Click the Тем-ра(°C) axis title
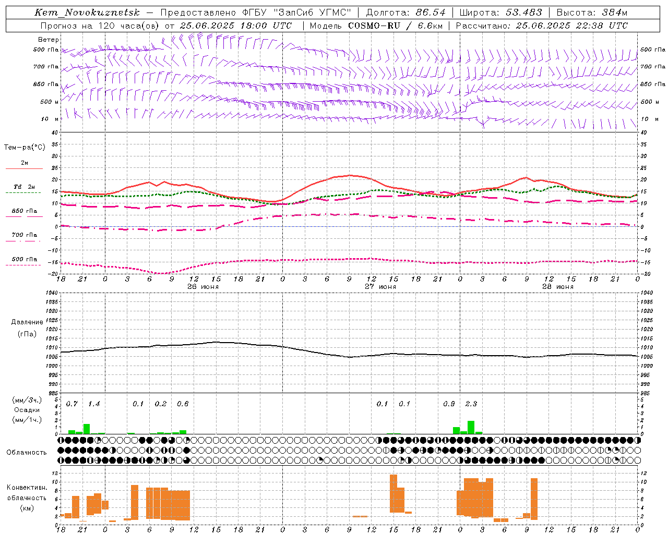 click(25, 148)
